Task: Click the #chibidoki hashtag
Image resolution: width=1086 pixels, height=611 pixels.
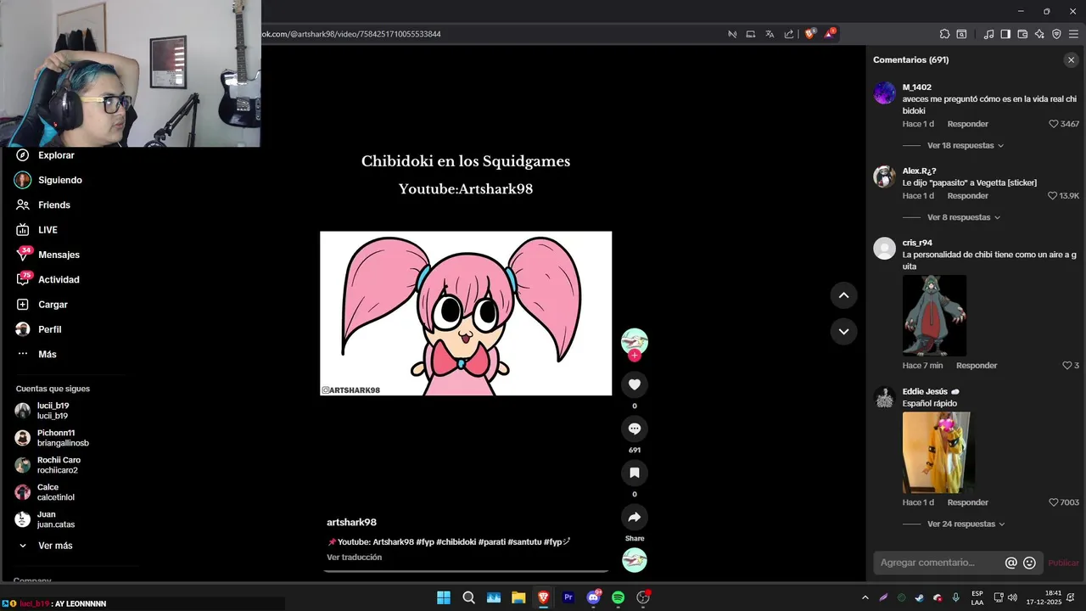Action: (456, 541)
